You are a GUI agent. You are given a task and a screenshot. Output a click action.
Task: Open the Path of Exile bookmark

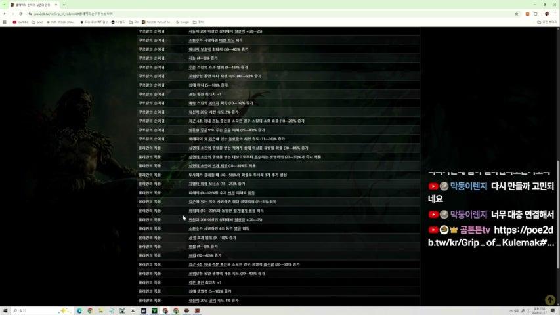60,22
